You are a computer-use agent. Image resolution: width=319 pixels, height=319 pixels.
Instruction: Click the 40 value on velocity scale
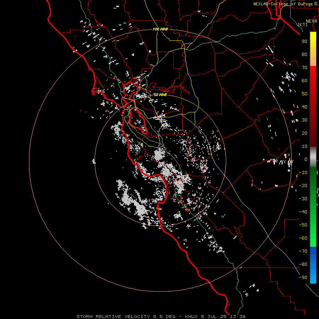[304, 107]
